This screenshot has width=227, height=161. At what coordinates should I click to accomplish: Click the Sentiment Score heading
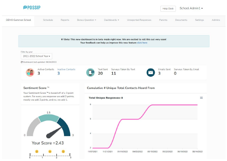[36, 88]
